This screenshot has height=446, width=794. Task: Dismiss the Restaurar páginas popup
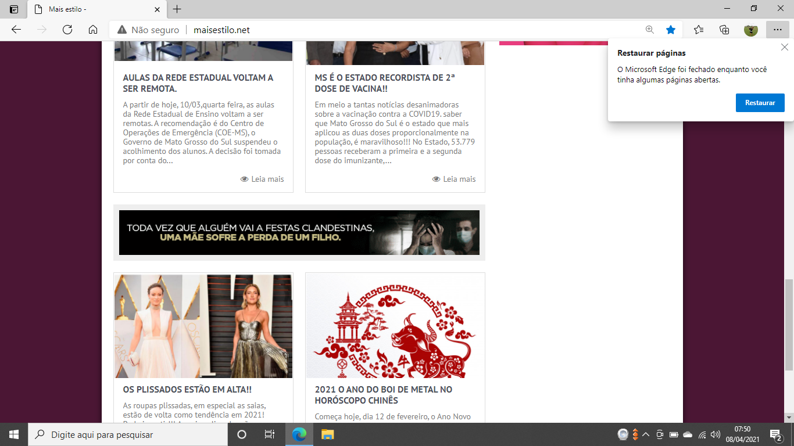785,48
